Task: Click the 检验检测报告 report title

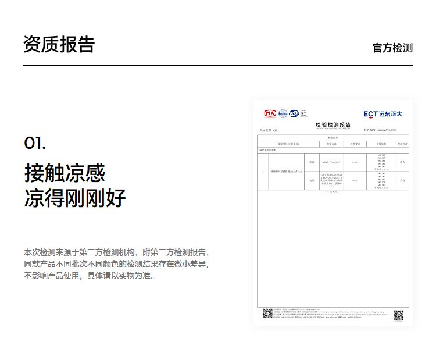Action: click(333, 124)
